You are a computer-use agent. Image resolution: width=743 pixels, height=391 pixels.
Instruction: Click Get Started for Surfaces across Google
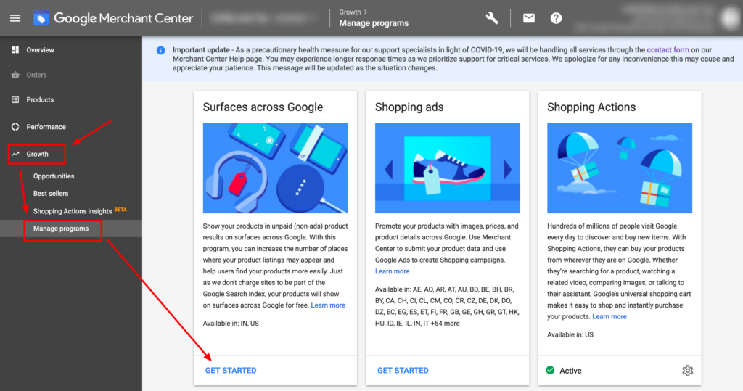[231, 370]
